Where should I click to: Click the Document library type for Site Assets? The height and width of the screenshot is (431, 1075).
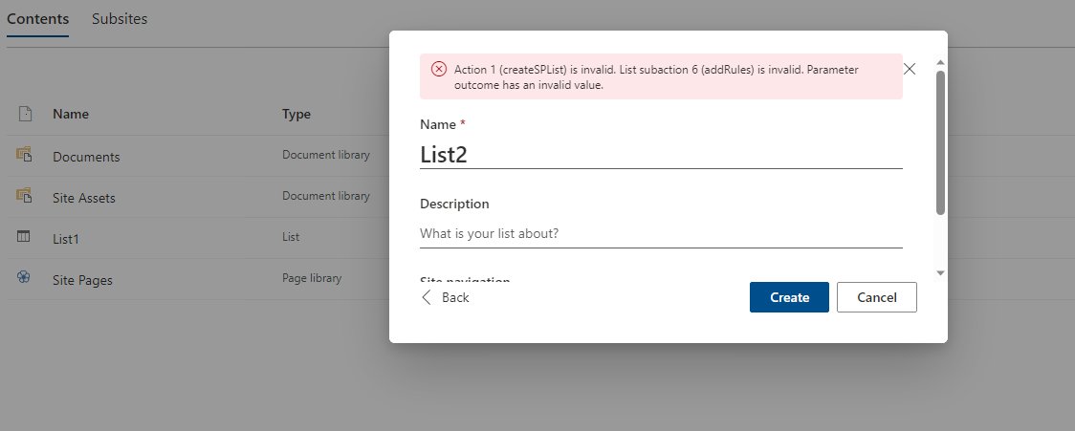click(325, 196)
